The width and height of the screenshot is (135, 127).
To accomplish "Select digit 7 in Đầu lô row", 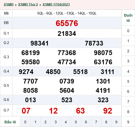I will pyautogui.click(x=96, y=122).
